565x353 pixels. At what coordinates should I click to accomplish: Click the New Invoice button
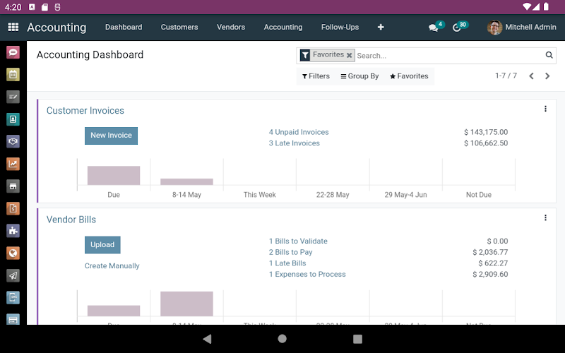pos(111,136)
